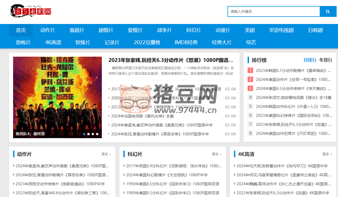The height and width of the screenshot is (197, 338).
Task: Open 《回到未来2》 link
Action: point(173,193)
